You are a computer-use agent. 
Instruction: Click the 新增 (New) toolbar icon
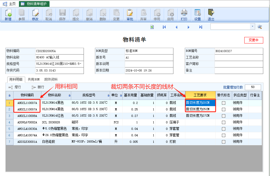click(x=8, y=15)
